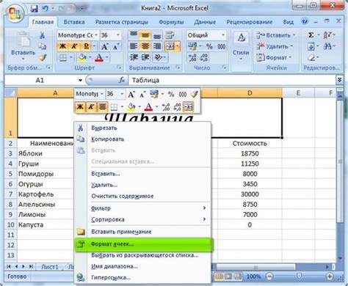This screenshot has height=286, width=348.
Task: Click the Удалить button in Cells group
Action: tap(275, 46)
